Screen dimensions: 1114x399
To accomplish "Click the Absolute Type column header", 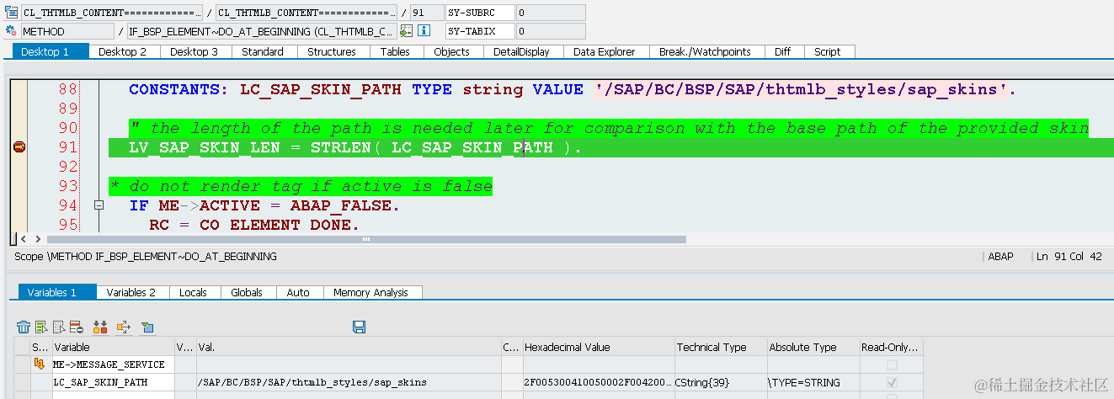I will (812, 347).
